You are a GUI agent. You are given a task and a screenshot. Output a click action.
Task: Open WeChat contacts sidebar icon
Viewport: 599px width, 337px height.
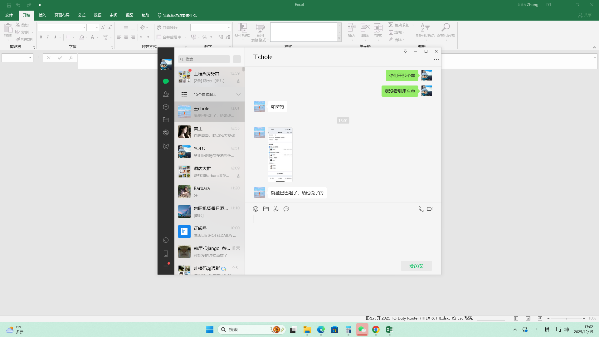[x=166, y=94]
